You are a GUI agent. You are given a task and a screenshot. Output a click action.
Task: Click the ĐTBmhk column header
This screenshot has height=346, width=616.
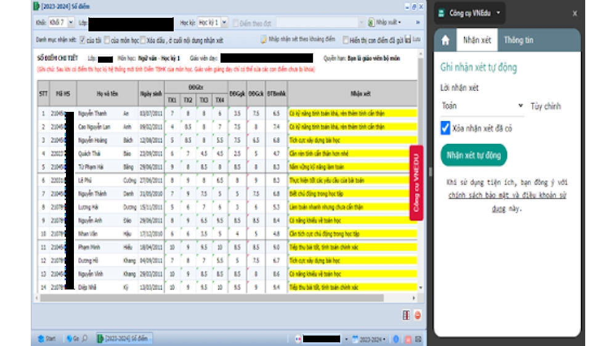pos(276,93)
